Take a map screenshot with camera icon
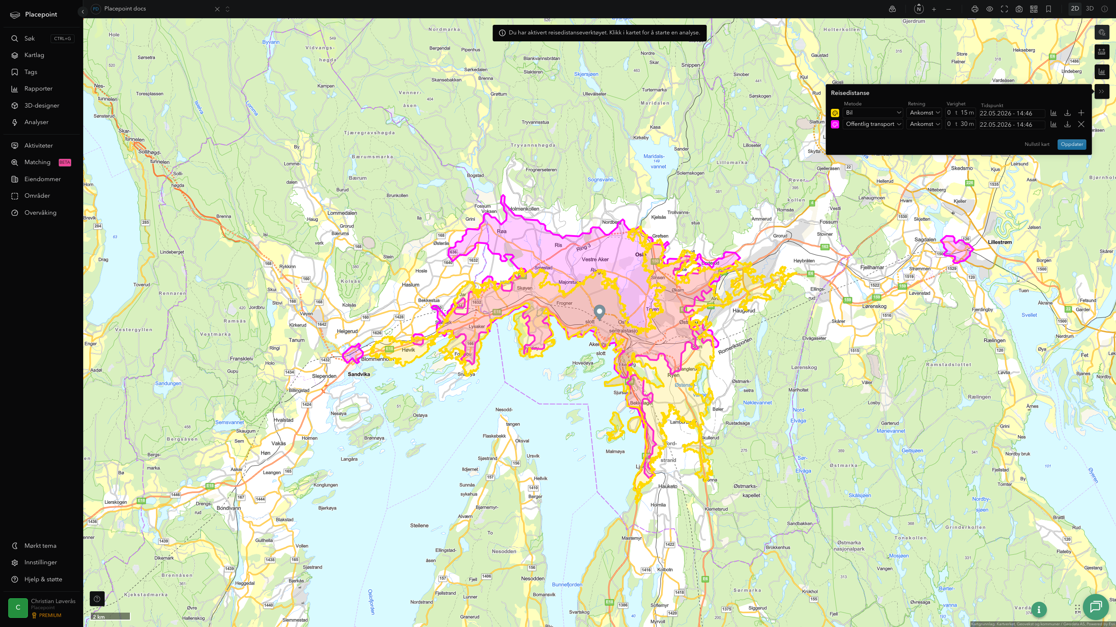This screenshot has height=627, width=1116. (1019, 9)
